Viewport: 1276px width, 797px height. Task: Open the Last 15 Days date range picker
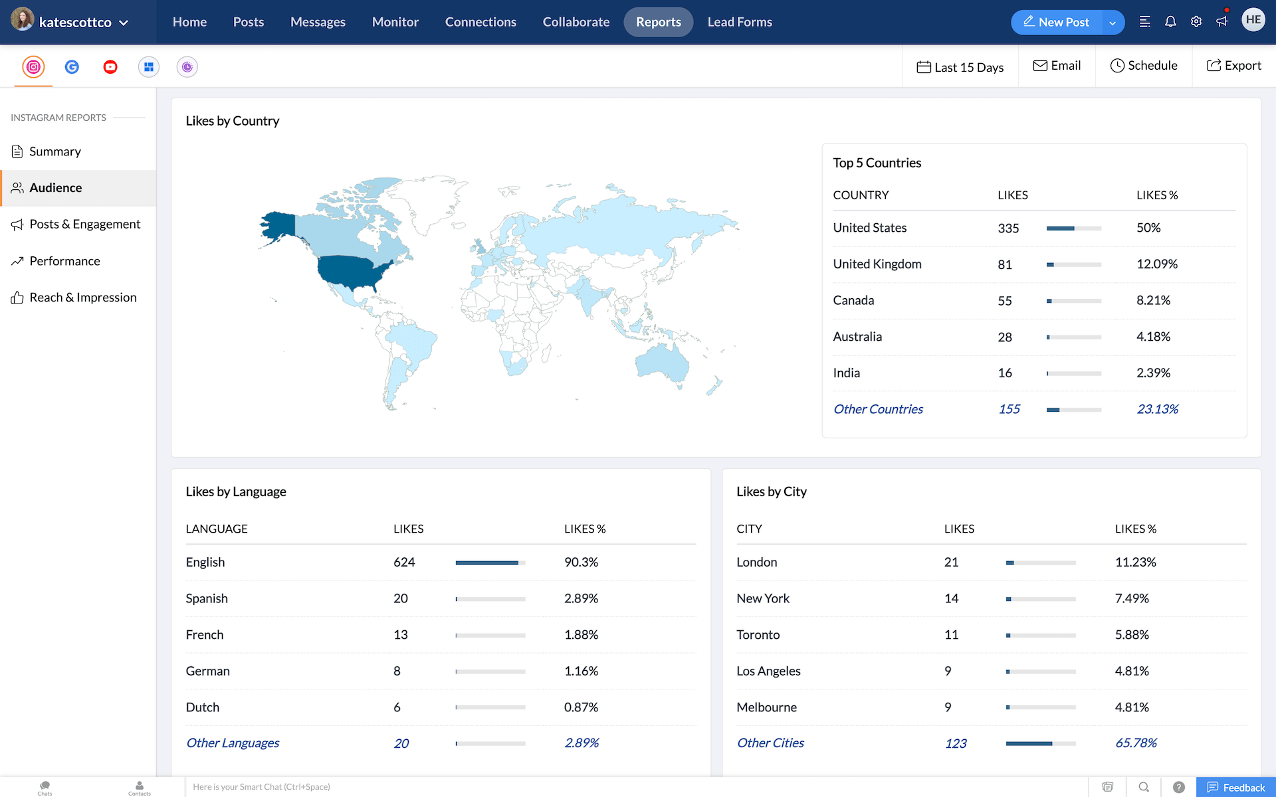tap(960, 67)
